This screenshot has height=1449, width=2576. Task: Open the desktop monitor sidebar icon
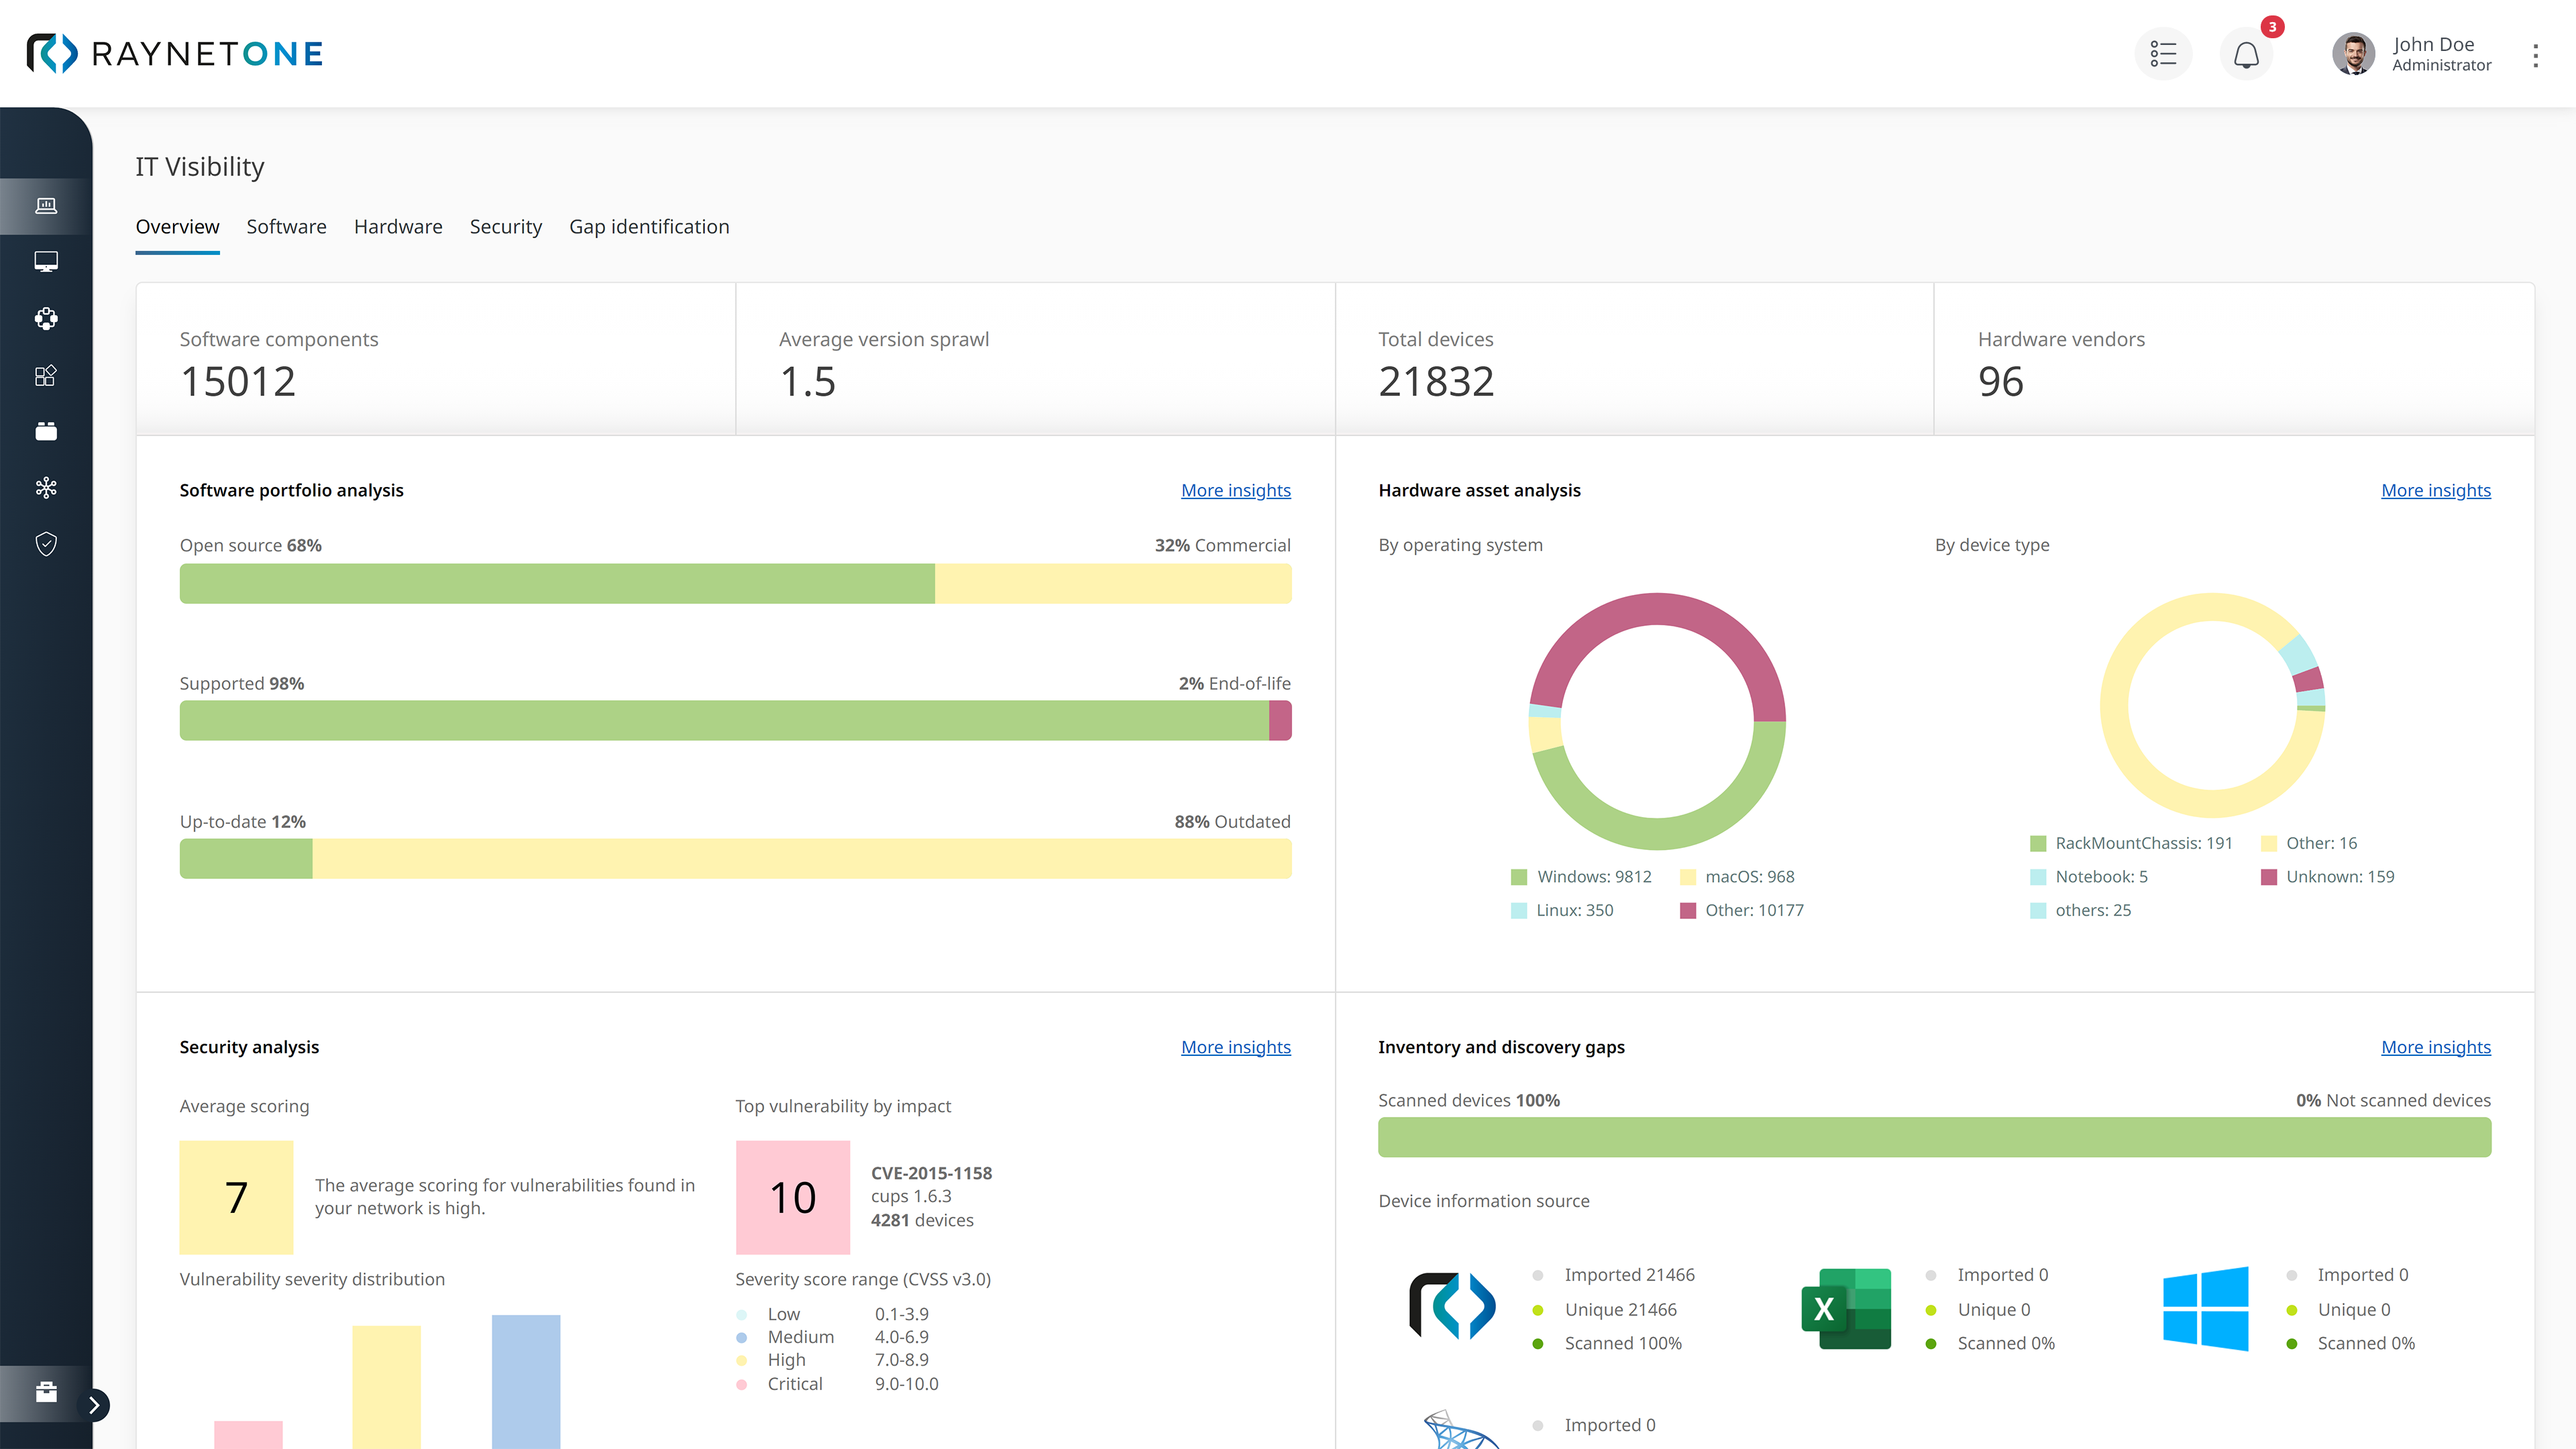click(x=46, y=262)
